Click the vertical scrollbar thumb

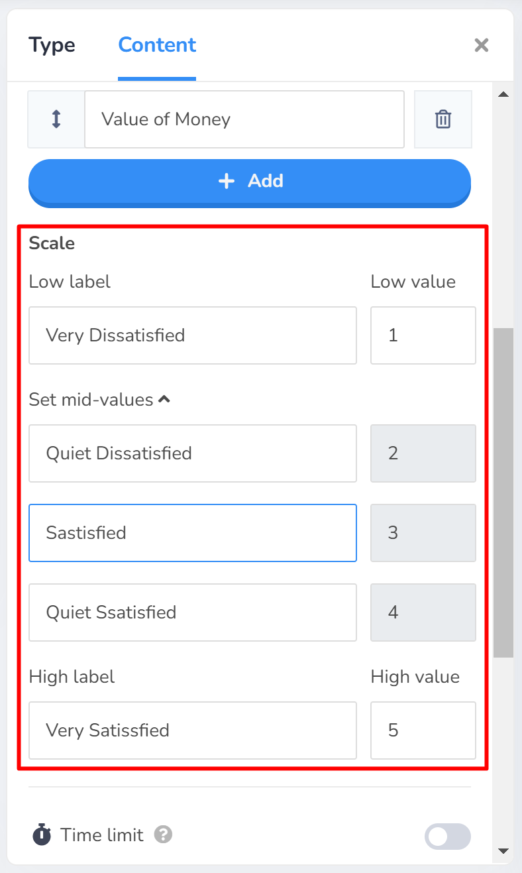click(503, 492)
